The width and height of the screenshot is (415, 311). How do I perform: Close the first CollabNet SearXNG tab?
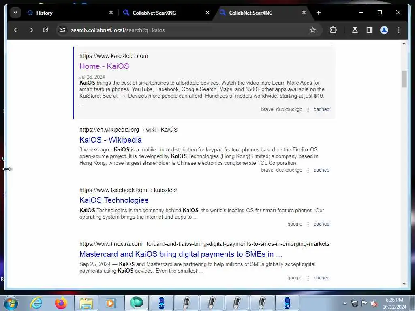(207, 13)
